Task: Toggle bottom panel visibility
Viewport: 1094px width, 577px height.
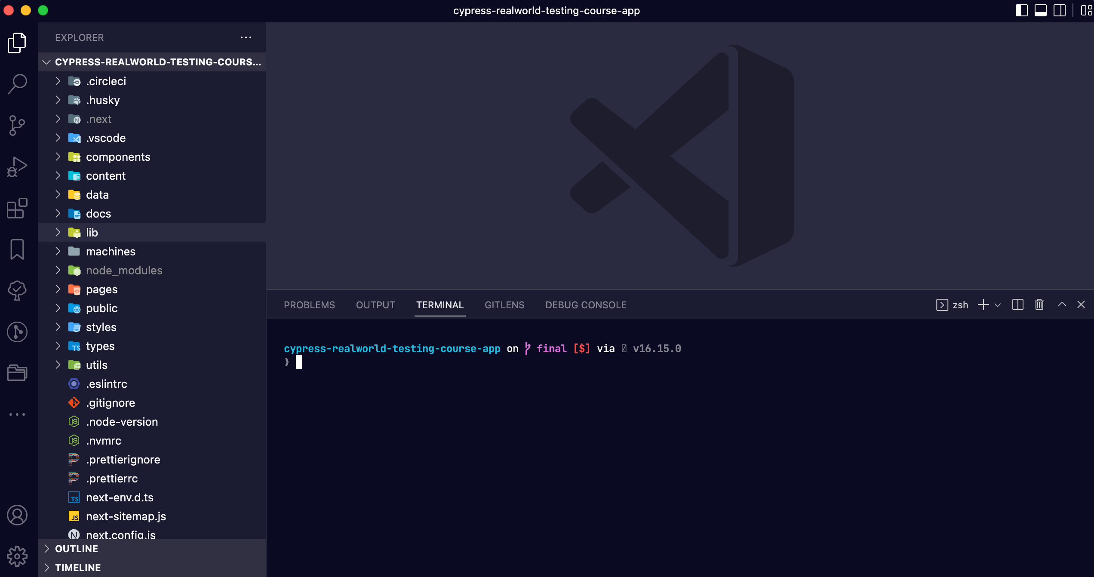Action: click(1040, 10)
